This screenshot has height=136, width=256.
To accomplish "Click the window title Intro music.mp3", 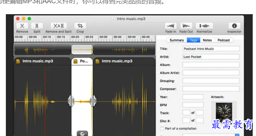I will click(x=131, y=19).
